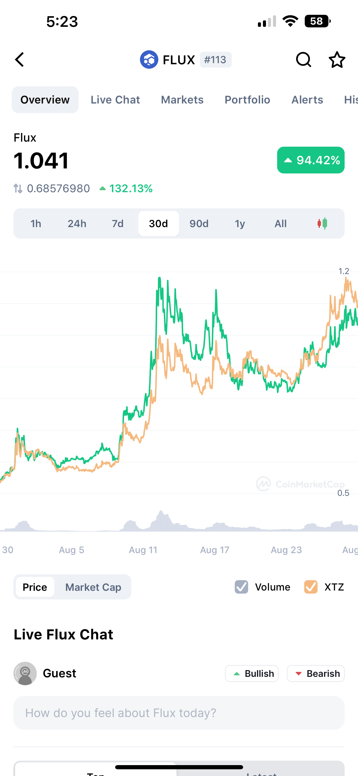Toggle the Volume checkbox
The width and height of the screenshot is (358, 776).
pos(241,587)
